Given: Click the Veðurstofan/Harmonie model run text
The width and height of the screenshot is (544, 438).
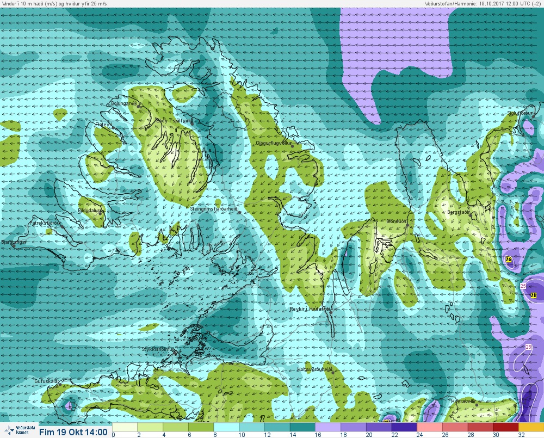Looking at the screenshot, I should (x=484, y=3).
